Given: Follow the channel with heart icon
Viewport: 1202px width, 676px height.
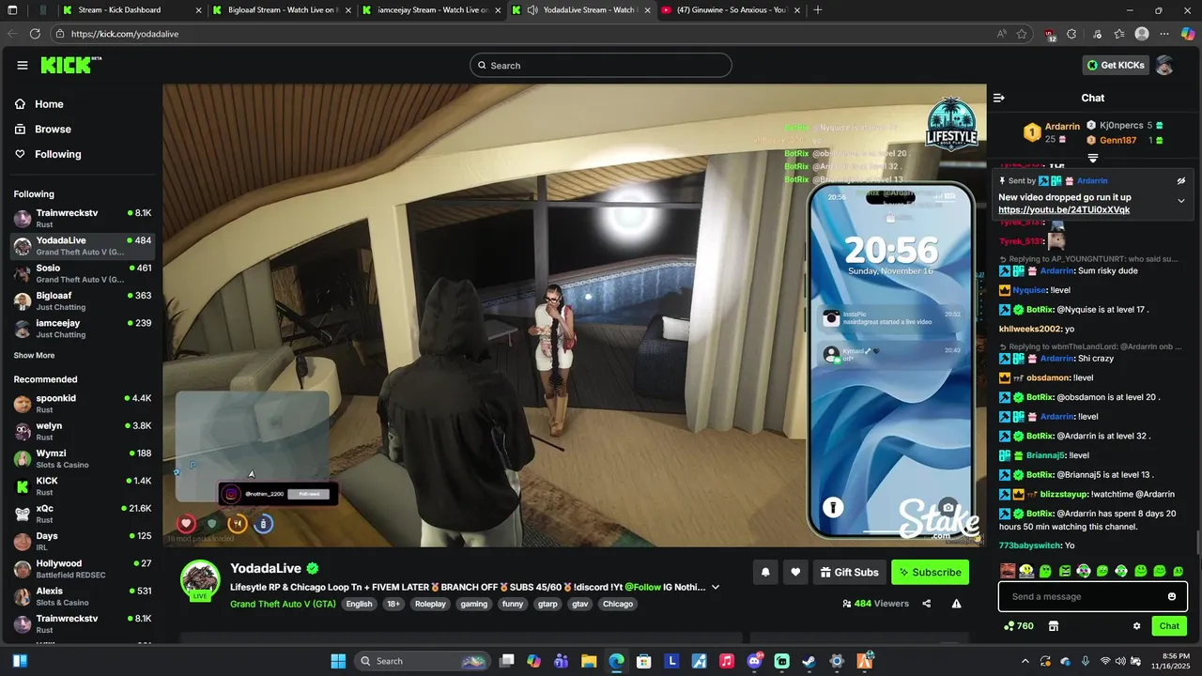Looking at the screenshot, I should click(x=795, y=572).
